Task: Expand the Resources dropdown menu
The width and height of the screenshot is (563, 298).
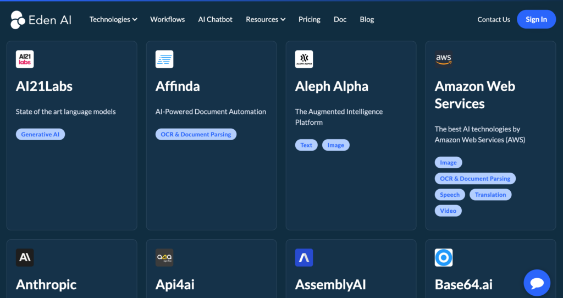Action: [266, 19]
